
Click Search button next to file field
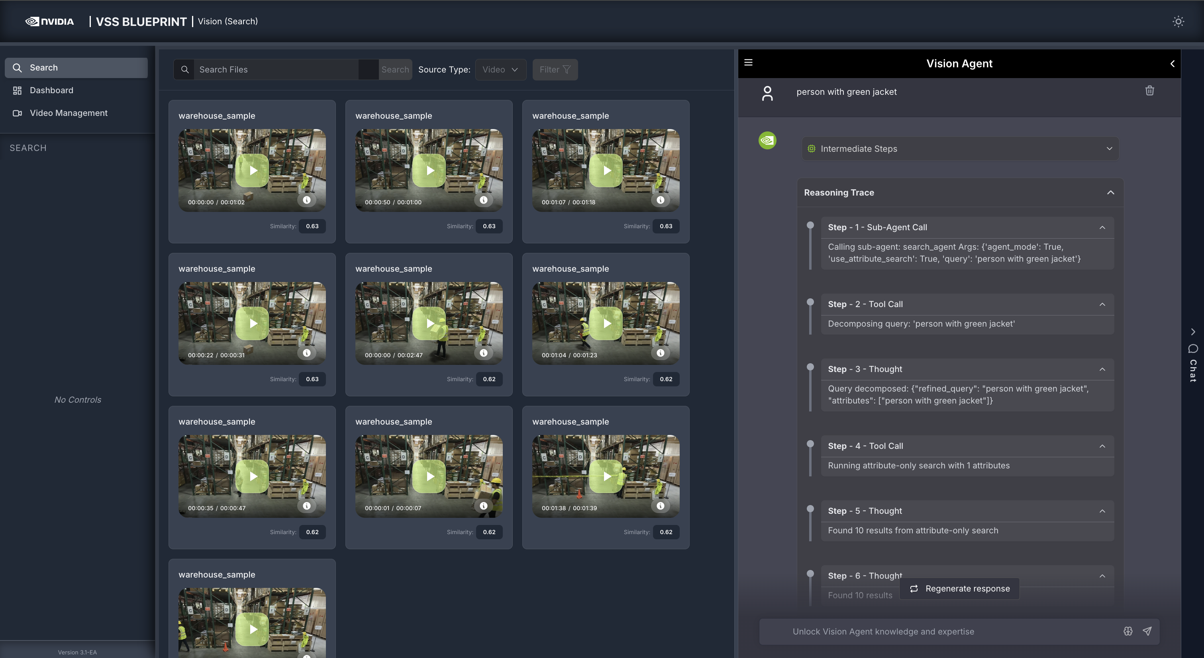[x=395, y=70]
